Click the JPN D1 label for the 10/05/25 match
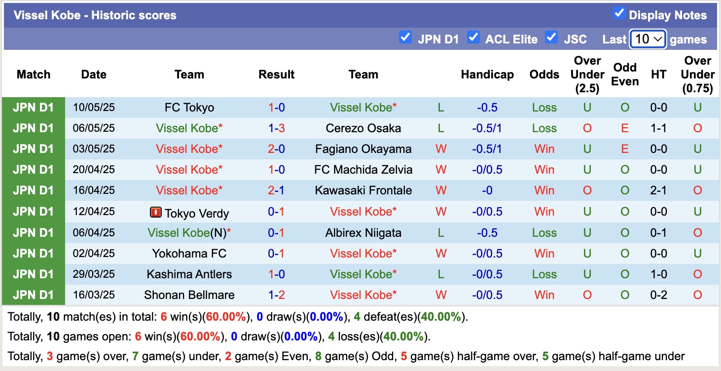The image size is (721, 371). pyautogui.click(x=33, y=108)
